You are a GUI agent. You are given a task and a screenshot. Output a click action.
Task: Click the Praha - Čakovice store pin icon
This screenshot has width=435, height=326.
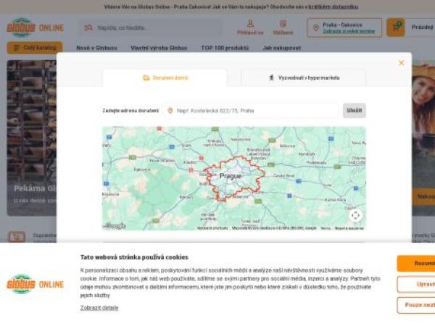click(x=315, y=28)
